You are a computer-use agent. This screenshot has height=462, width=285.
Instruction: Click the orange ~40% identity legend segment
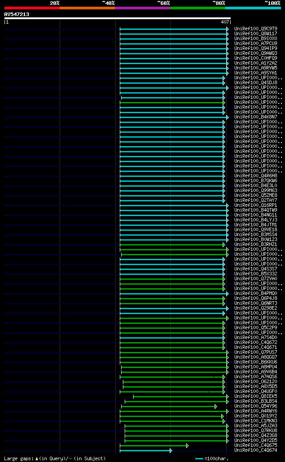tap(87, 8)
